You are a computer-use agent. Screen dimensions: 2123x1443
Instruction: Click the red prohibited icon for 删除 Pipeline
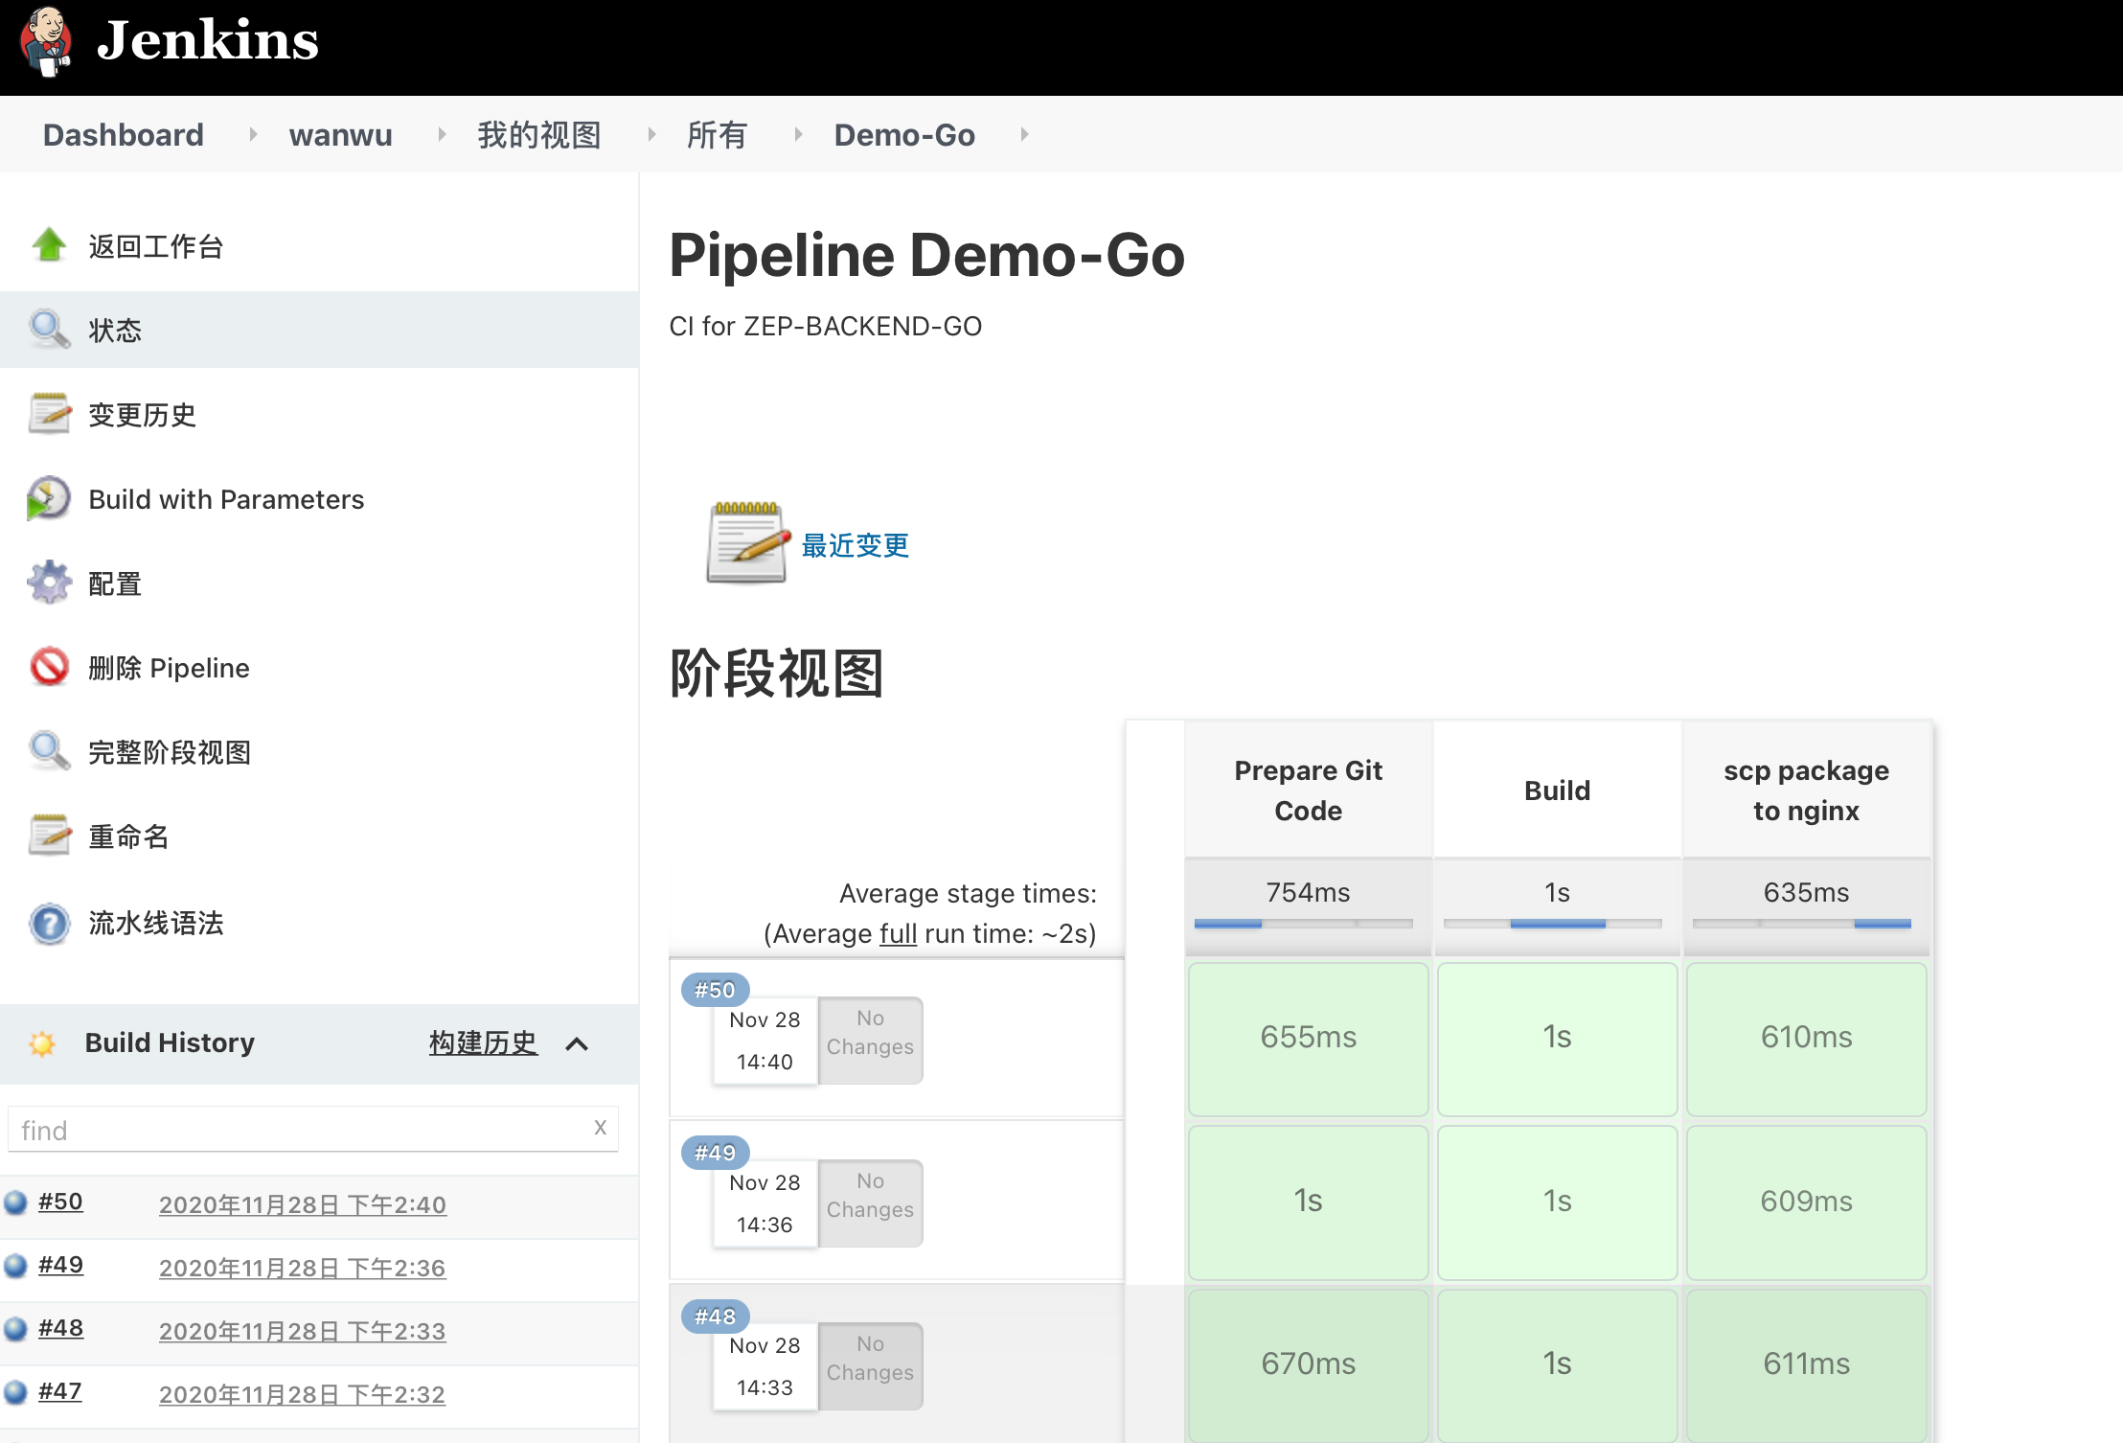point(49,667)
